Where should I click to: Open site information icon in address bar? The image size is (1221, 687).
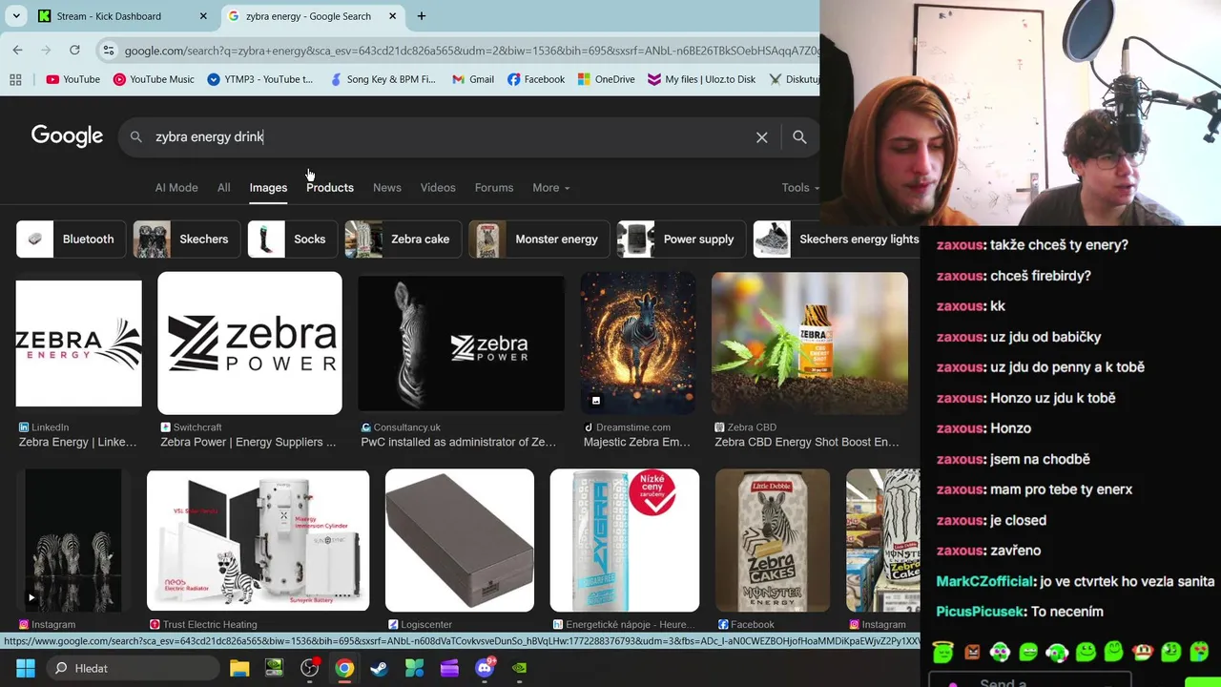(x=109, y=51)
